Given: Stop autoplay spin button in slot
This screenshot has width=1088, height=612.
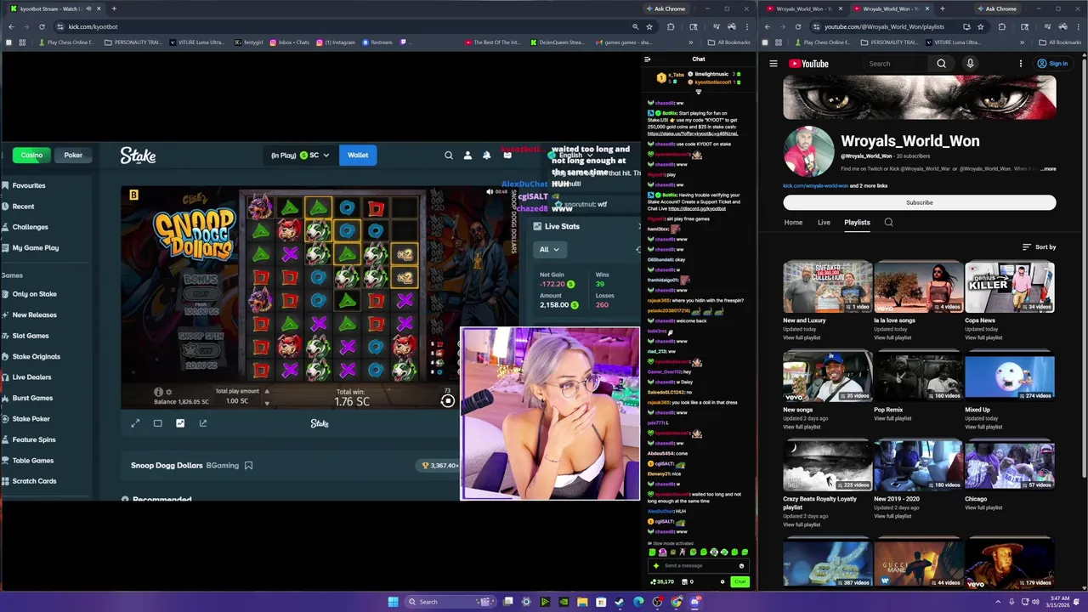Looking at the screenshot, I should [447, 401].
